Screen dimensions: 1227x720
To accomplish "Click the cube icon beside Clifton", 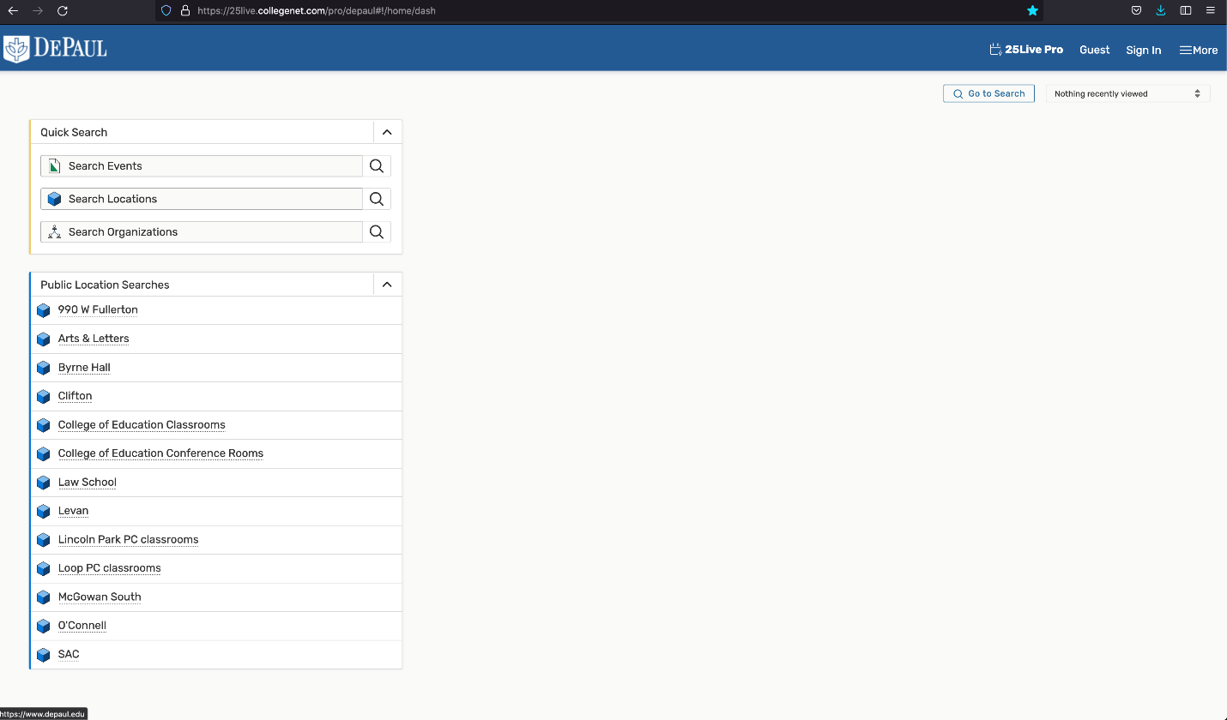I will 44,397.
